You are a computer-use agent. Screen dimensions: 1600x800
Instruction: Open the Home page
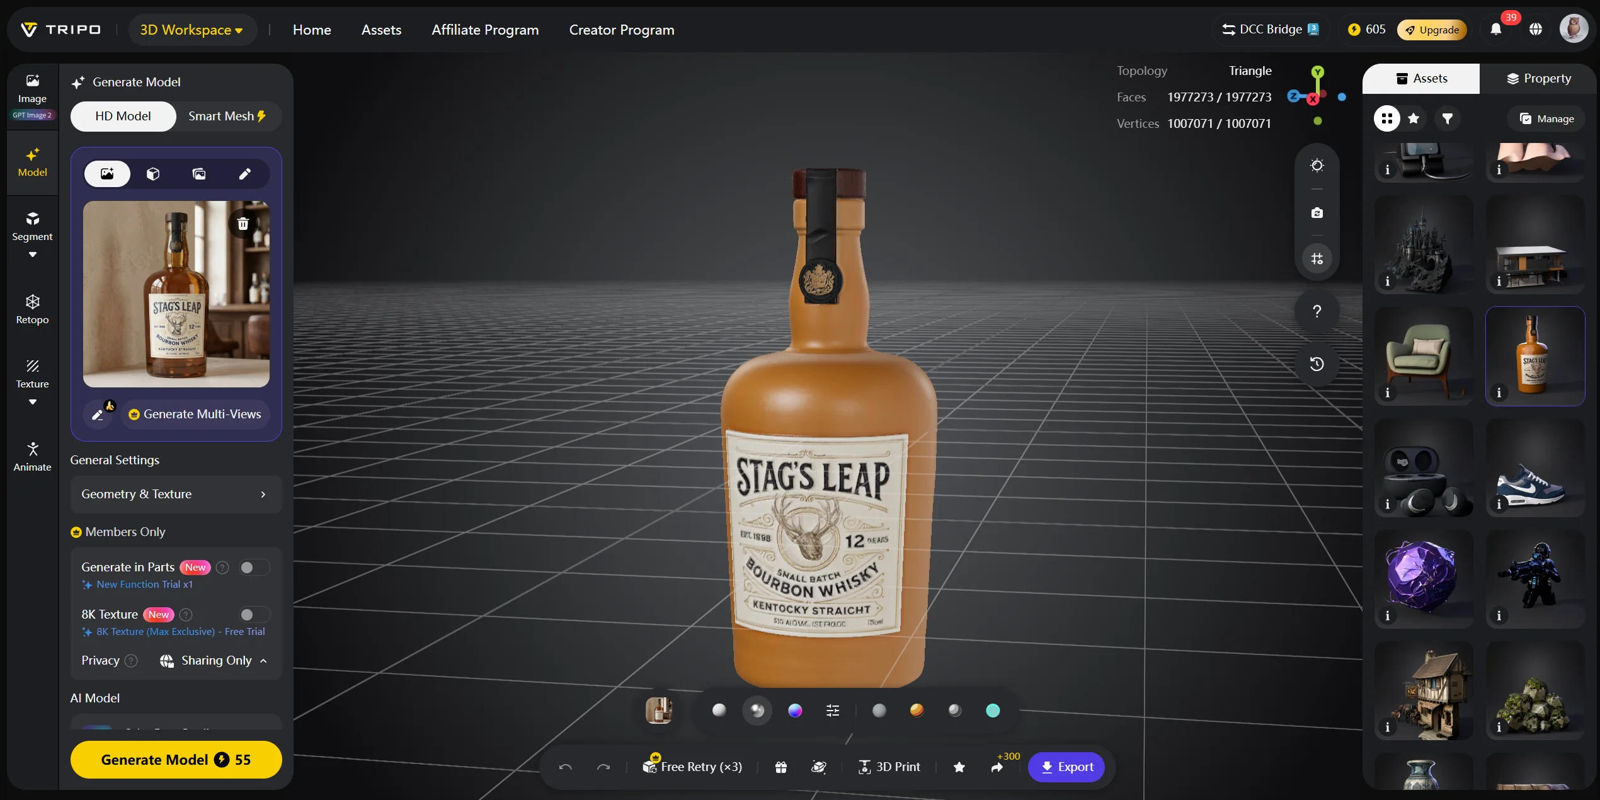(x=312, y=30)
